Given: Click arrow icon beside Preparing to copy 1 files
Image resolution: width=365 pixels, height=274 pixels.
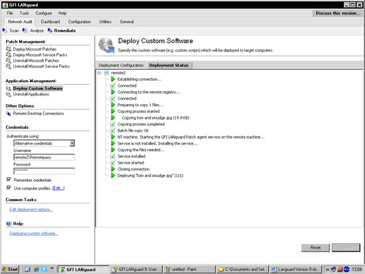Looking at the screenshot, I should [x=113, y=105].
